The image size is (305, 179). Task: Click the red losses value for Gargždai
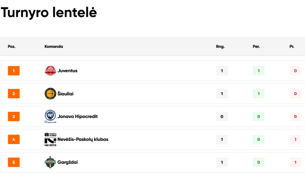pyautogui.click(x=295, y=162)
